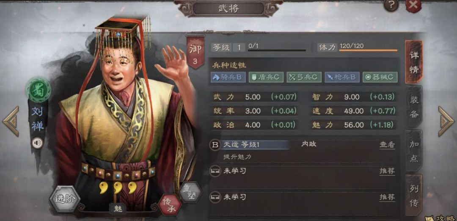Click the green 蜀 faction badge
Screen dimensions: 457x221
tap(38, 89)
